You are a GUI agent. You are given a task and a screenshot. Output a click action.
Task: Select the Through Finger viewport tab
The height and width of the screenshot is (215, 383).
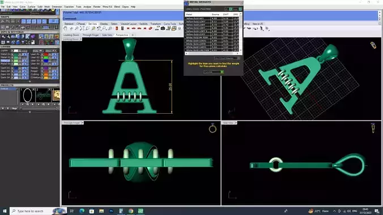click(x=91, y=35)
